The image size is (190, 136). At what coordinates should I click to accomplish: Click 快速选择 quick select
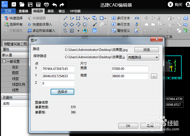click(14, 18)
